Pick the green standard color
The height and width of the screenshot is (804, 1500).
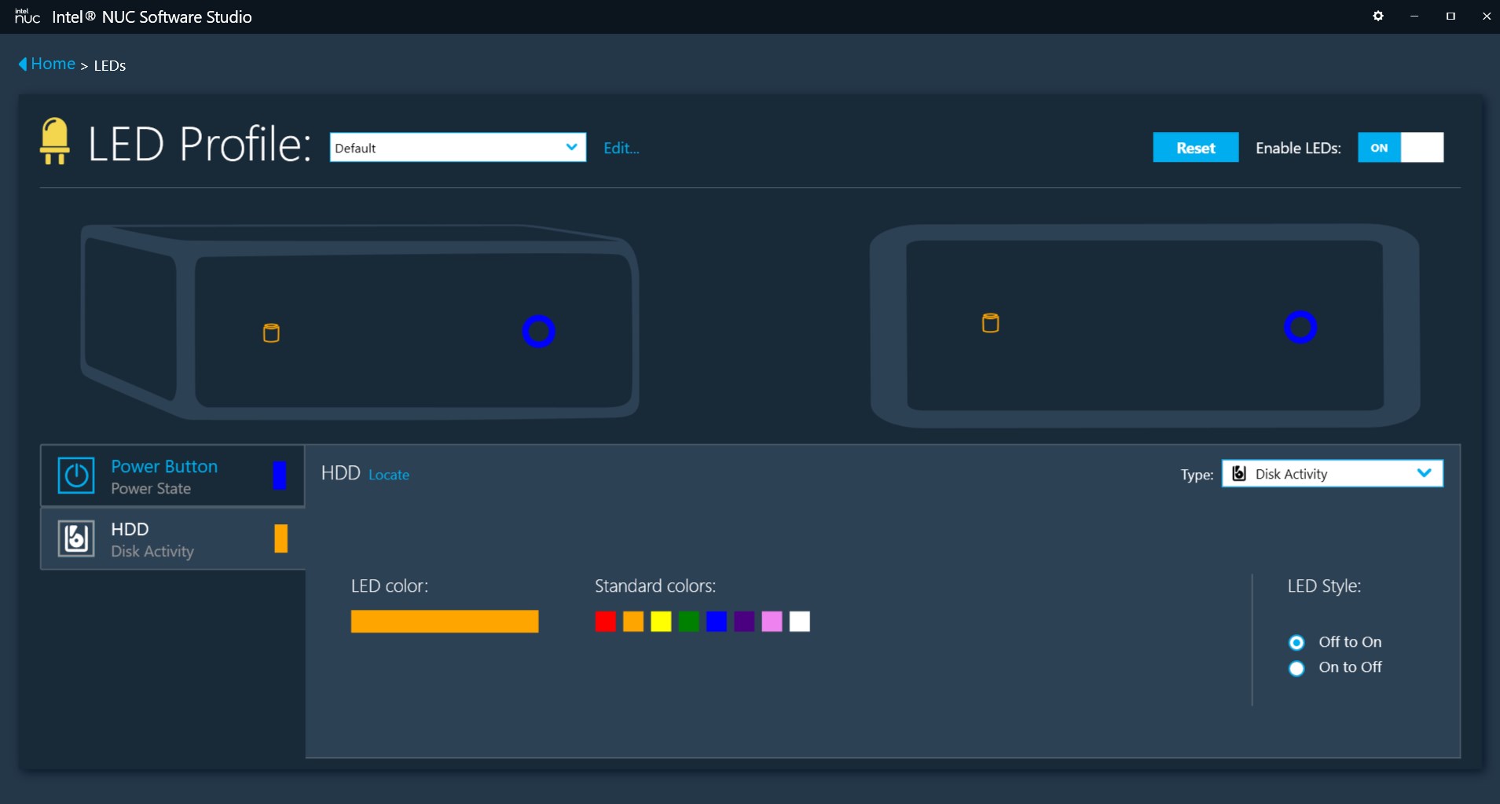pos(689,622)
